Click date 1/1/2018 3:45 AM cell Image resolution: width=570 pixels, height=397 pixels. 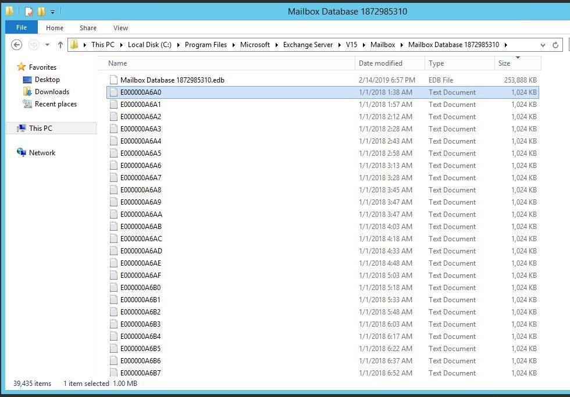(x=385, y=190)
